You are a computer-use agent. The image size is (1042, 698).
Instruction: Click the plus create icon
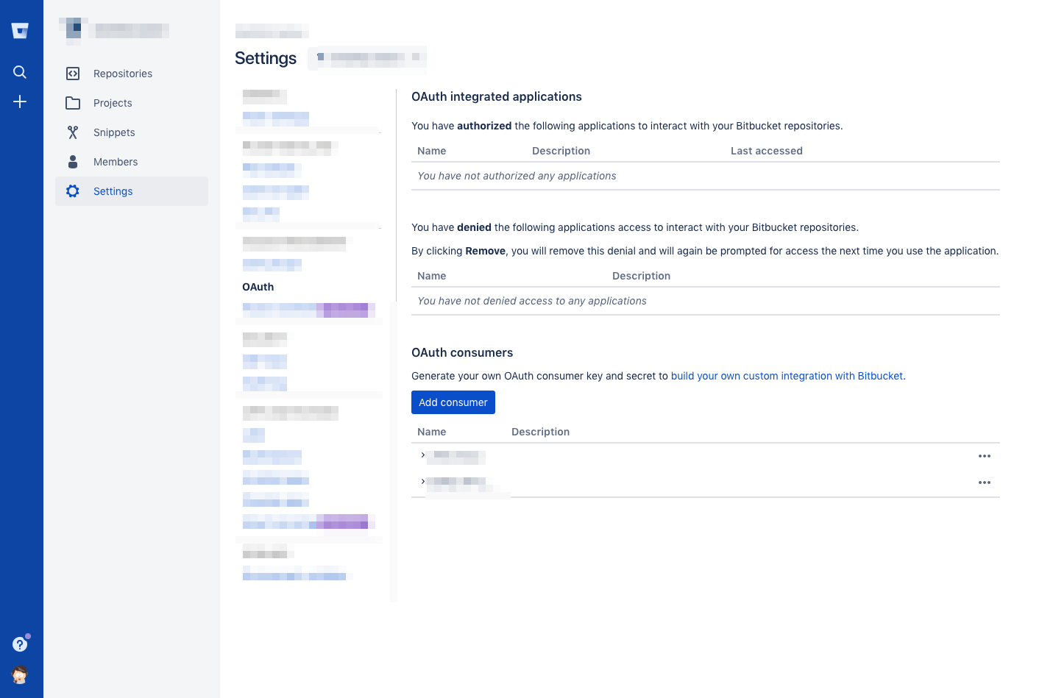pos(20,102)
